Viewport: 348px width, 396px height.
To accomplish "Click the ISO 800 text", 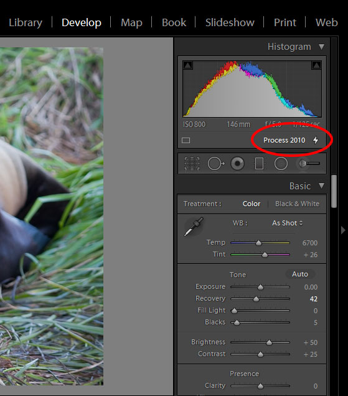I will tap(194, 125).
